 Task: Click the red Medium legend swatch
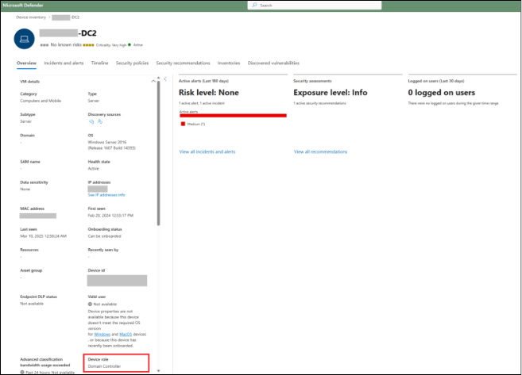click(183, 124)
